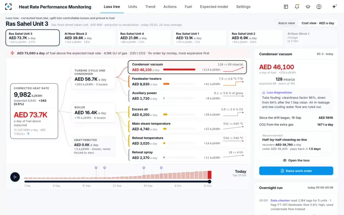
Task: Click the Today Tue 13 Oct label
Action: (x=239, y=173)
